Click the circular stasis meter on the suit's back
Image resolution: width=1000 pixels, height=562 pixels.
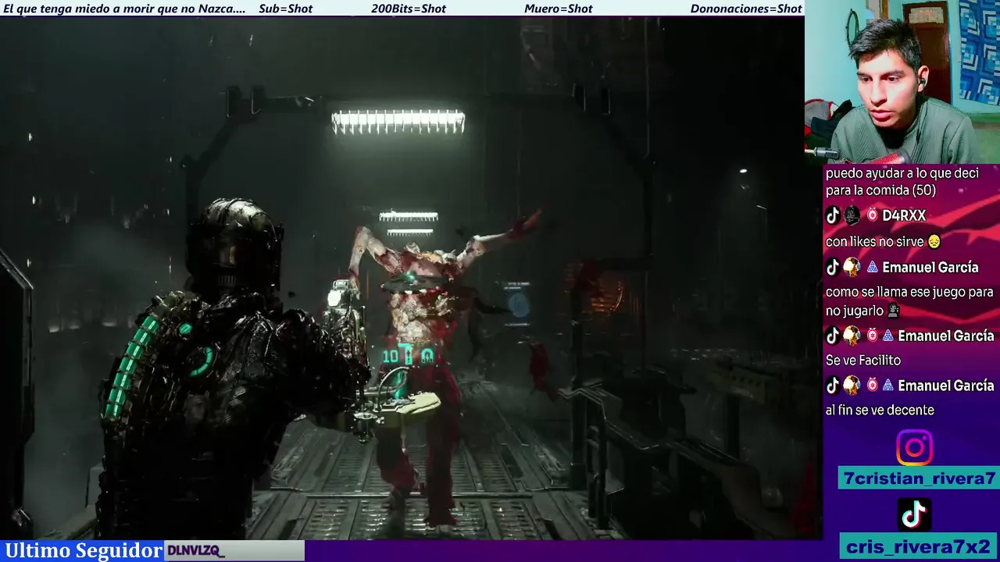tap(200, 361)
